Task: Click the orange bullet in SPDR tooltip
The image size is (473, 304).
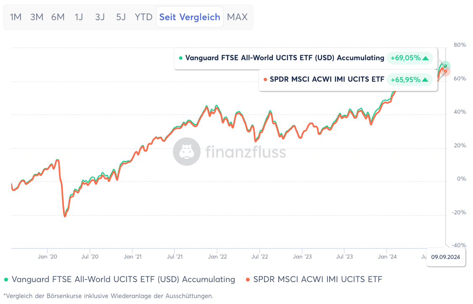Action: pos(265,79)
